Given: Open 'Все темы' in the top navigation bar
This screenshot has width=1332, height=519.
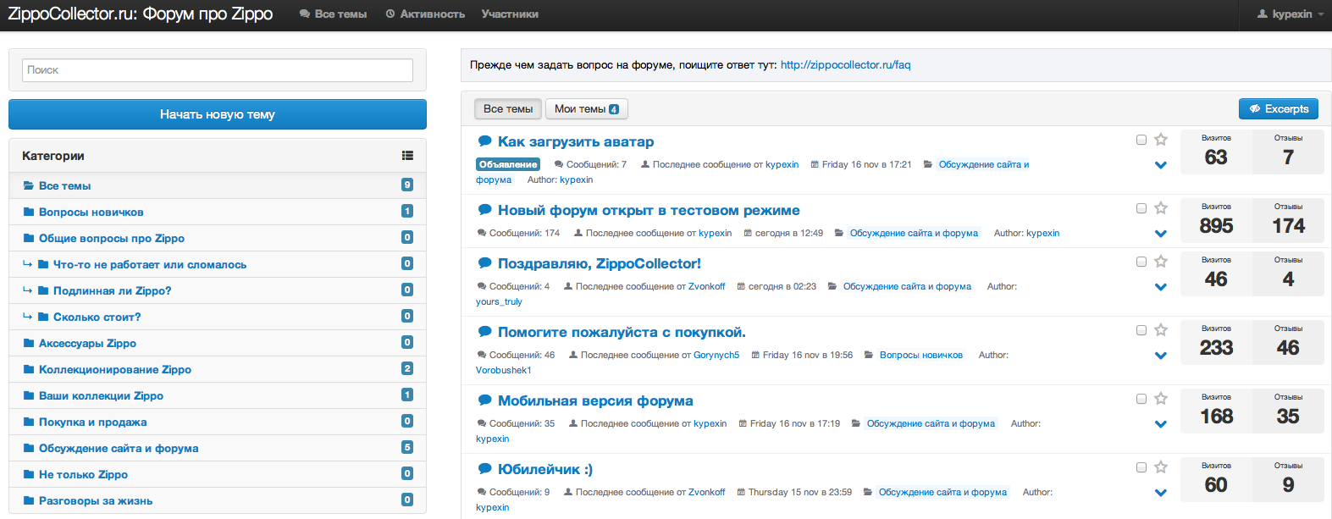Looking at the screenshot, I should click(333, 14).
